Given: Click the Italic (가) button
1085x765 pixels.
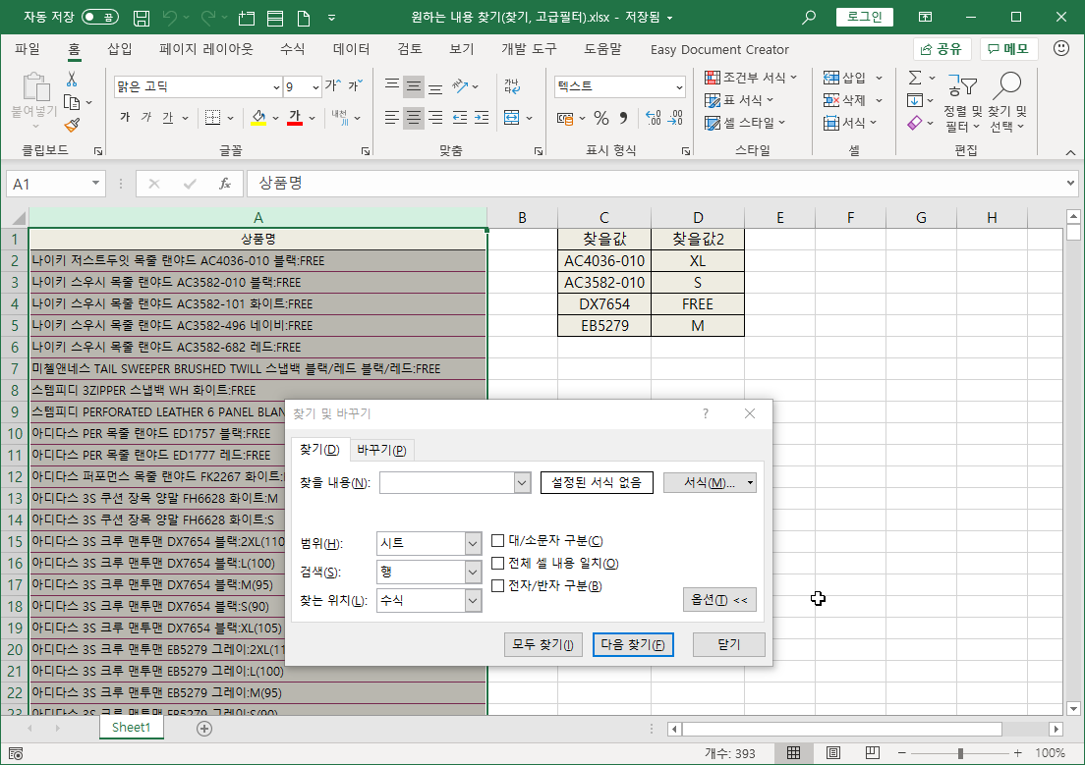Looking at the screenshot, I should pos(146,118).
